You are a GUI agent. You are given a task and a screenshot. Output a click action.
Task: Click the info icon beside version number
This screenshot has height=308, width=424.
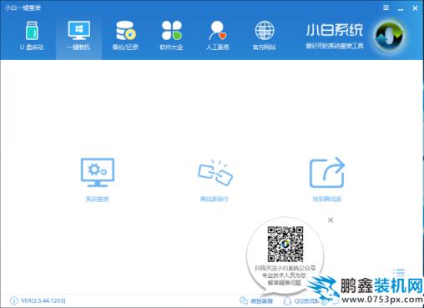14,300
